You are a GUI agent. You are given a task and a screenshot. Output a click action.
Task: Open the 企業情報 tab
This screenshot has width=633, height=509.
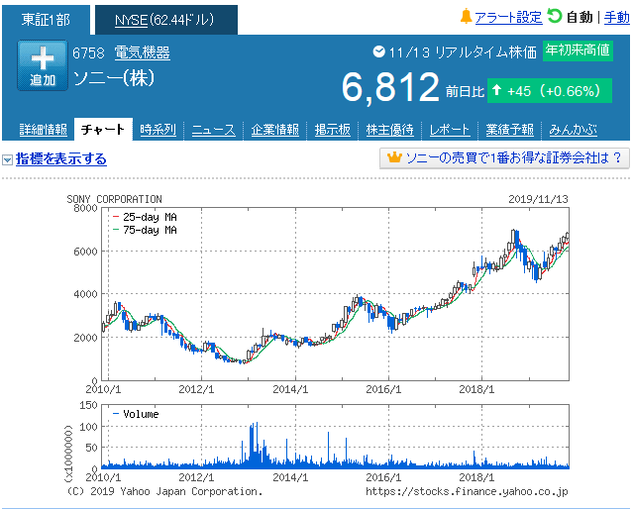pyautogui.click(x=275, y=130)
